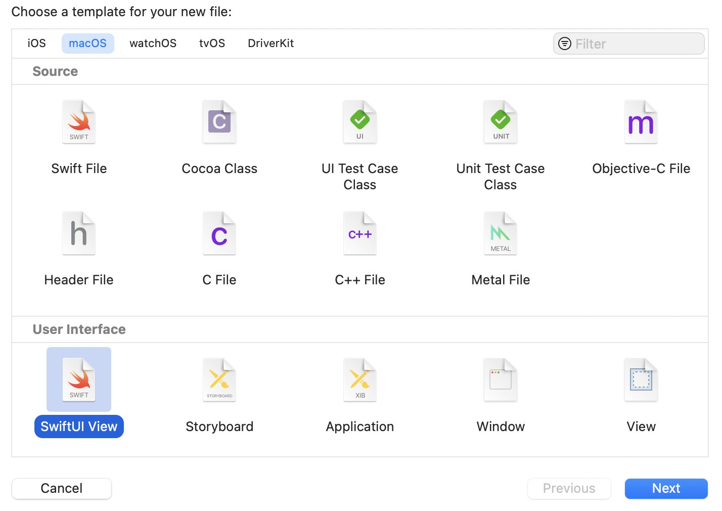722x511 pixels.
Task: Click the "Window" label
Action: coord(501,427)
